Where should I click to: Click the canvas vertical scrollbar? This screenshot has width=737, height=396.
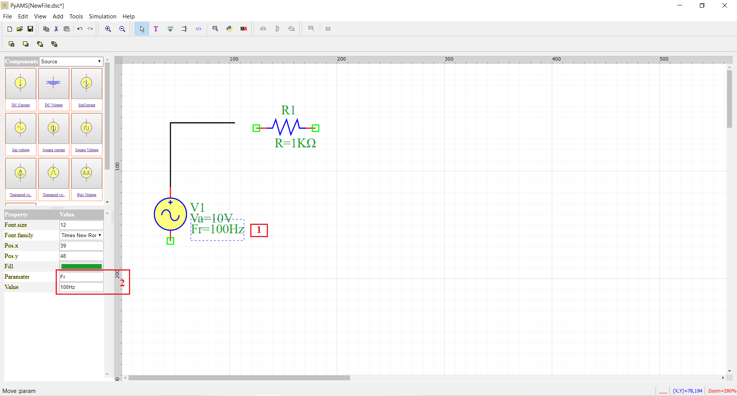[x=729, y=99]
